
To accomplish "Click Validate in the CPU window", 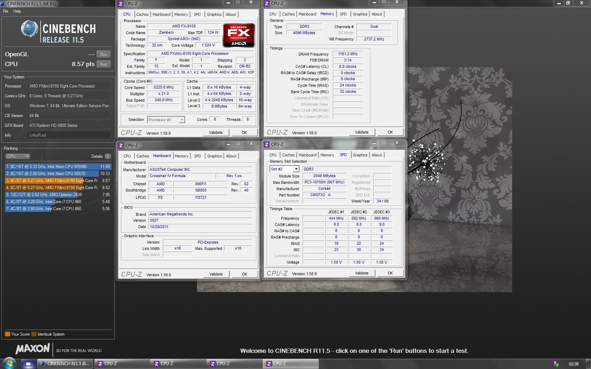I will pyautogui.click(x=216, y=132).
